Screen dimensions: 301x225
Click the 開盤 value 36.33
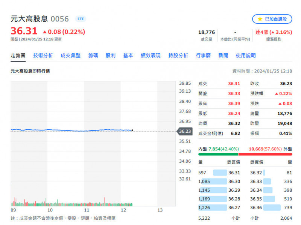(234, 93)
